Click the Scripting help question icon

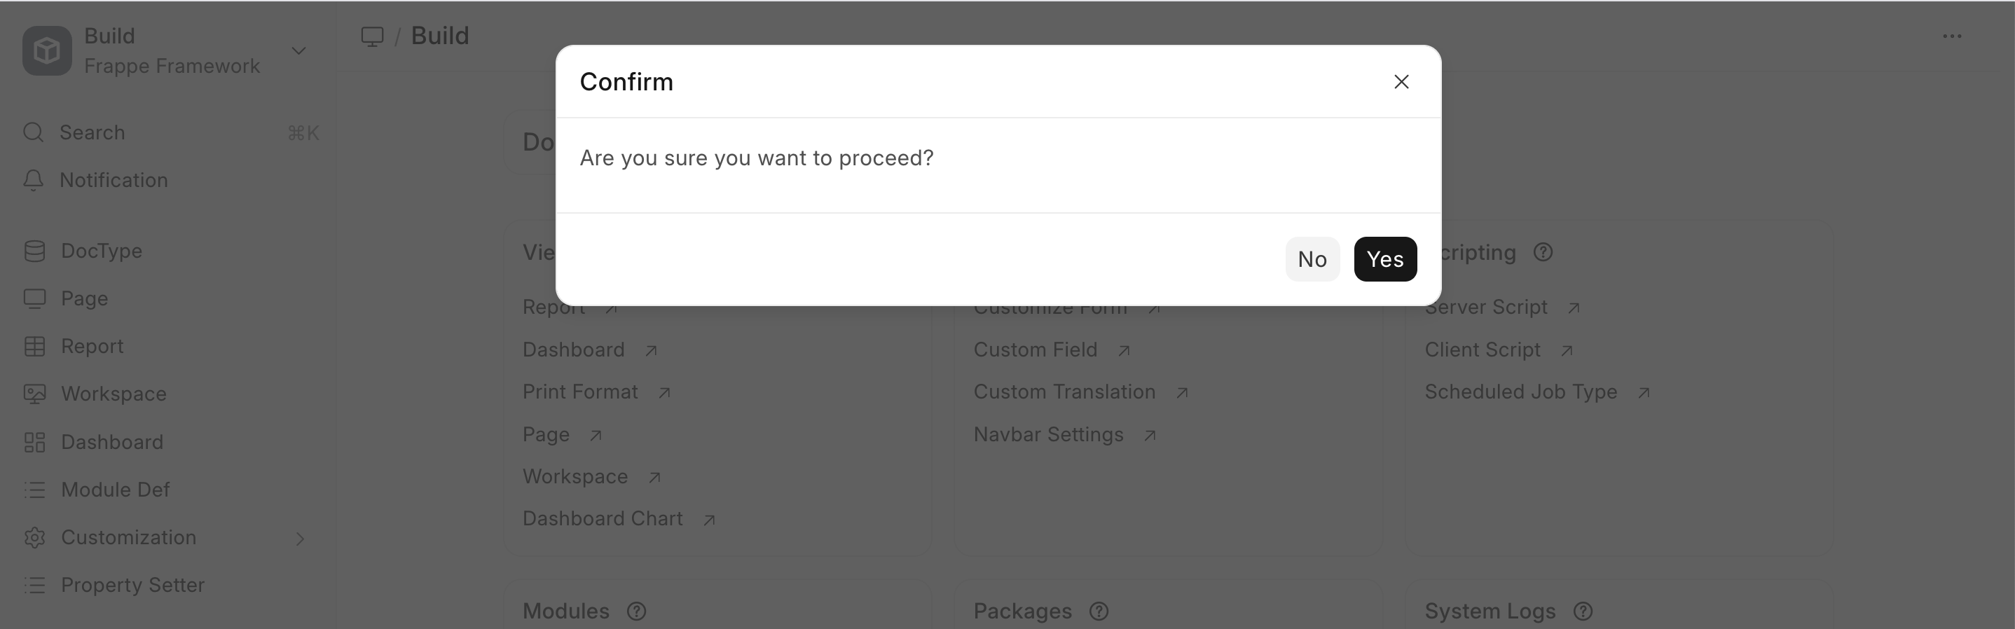coord(1543,253)
